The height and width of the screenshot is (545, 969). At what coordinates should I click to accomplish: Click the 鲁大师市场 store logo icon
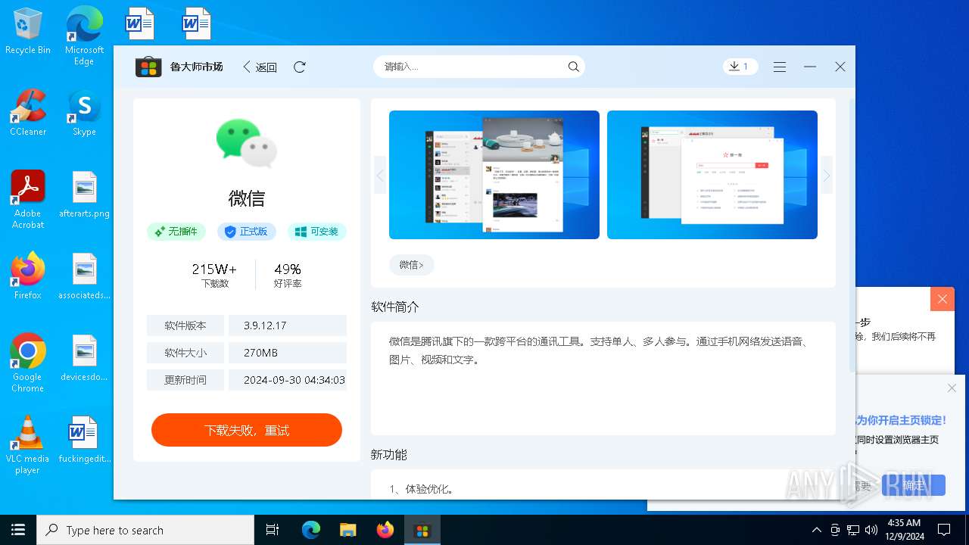[x=148, y=67]
